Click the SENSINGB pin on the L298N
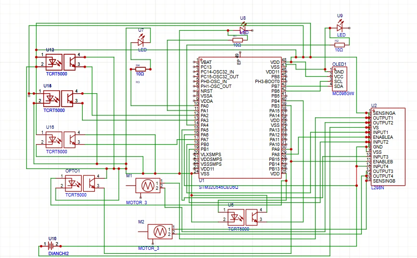This screenshot has width=417, height=258. [384, 181]
